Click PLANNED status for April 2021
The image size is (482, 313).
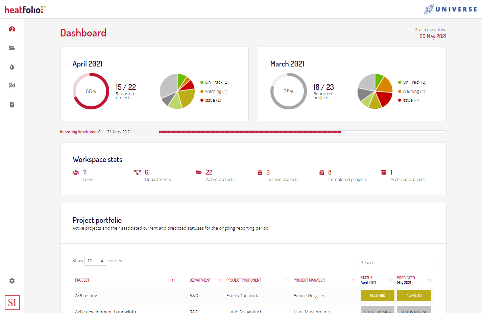click(377, 296)
